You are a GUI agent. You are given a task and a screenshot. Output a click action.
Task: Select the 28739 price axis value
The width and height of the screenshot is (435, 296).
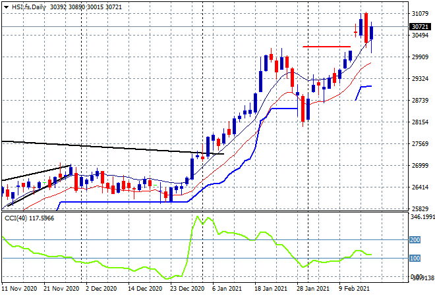pos(420,100)
